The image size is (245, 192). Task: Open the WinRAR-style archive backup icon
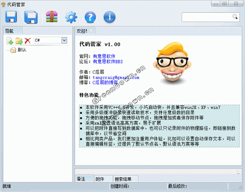(52, 17)
